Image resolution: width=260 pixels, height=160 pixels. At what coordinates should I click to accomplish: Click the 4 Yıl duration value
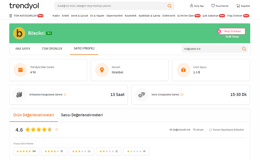click(x=33, y=72)
